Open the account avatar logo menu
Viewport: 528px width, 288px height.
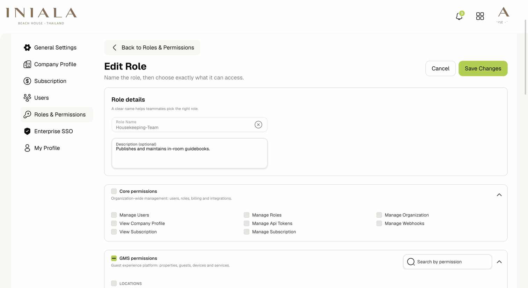[503, 15]
